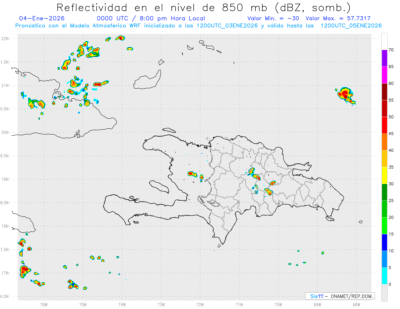Click the '70W' longitude axis label
The width and height of the screenshot is (400, 309).
coord(278,305)
